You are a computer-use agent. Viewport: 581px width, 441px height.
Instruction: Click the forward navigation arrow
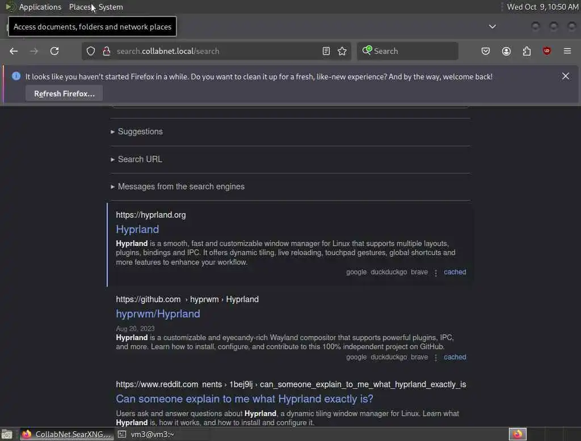[34, 51]
